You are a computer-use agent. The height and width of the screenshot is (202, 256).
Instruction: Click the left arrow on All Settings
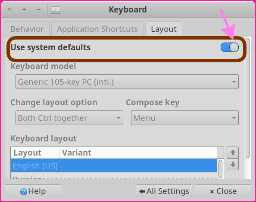142,191
